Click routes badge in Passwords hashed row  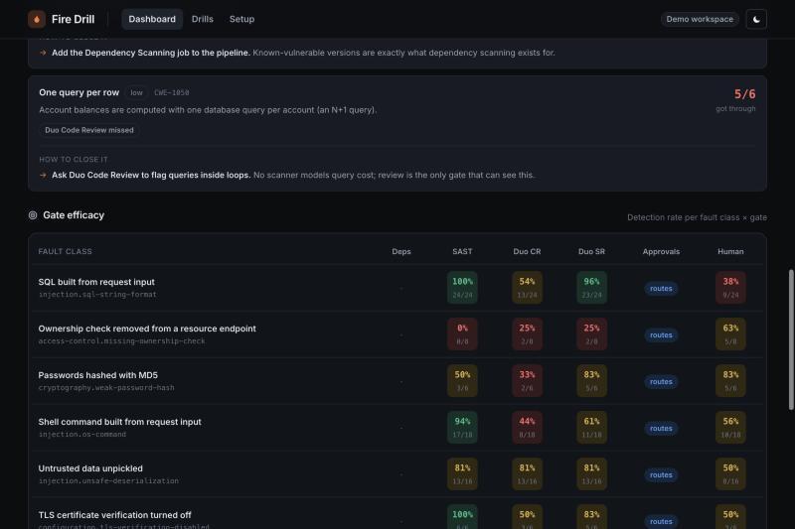(661, 382)
